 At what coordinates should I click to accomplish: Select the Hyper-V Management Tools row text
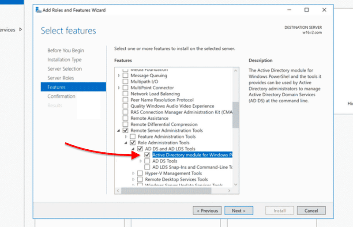pos(173,173)
